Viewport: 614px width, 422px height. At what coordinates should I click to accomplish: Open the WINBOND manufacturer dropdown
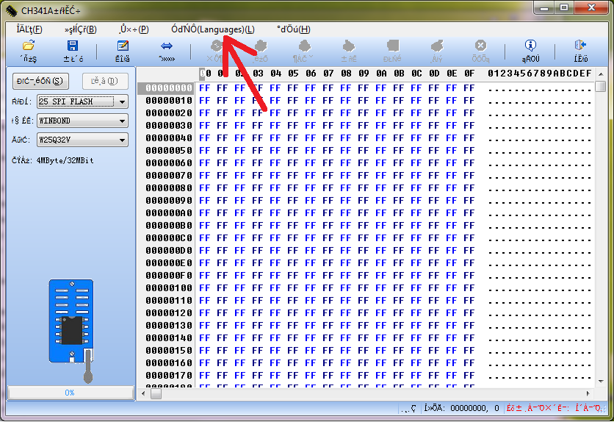82,121
